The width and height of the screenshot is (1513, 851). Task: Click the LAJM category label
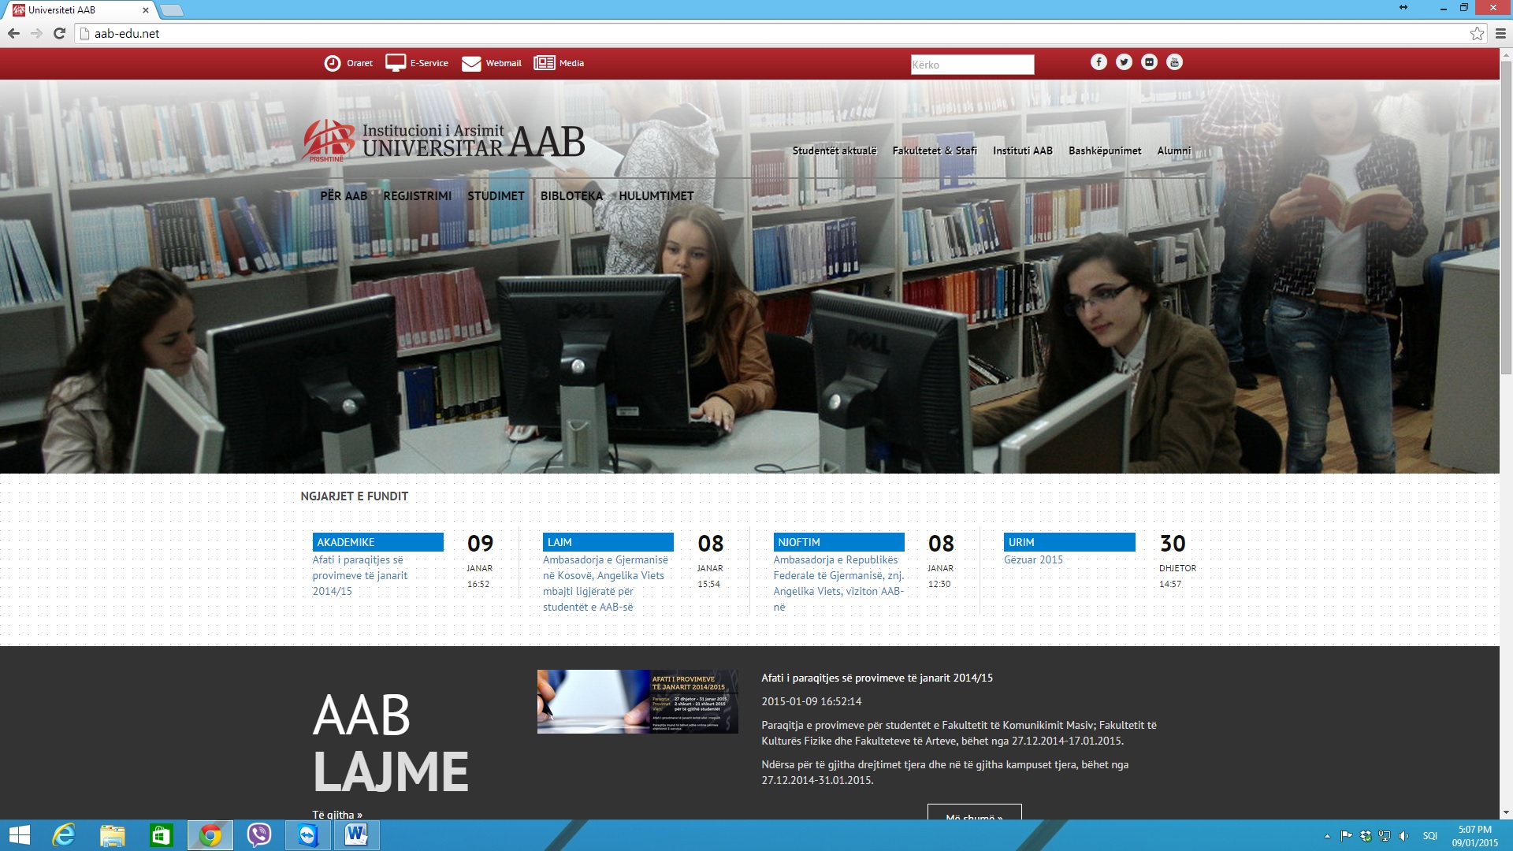tap(608, 542)
